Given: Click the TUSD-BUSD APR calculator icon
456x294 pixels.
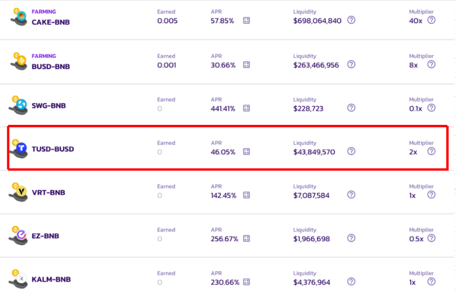Looking at the screenshot, I should 246,152.
